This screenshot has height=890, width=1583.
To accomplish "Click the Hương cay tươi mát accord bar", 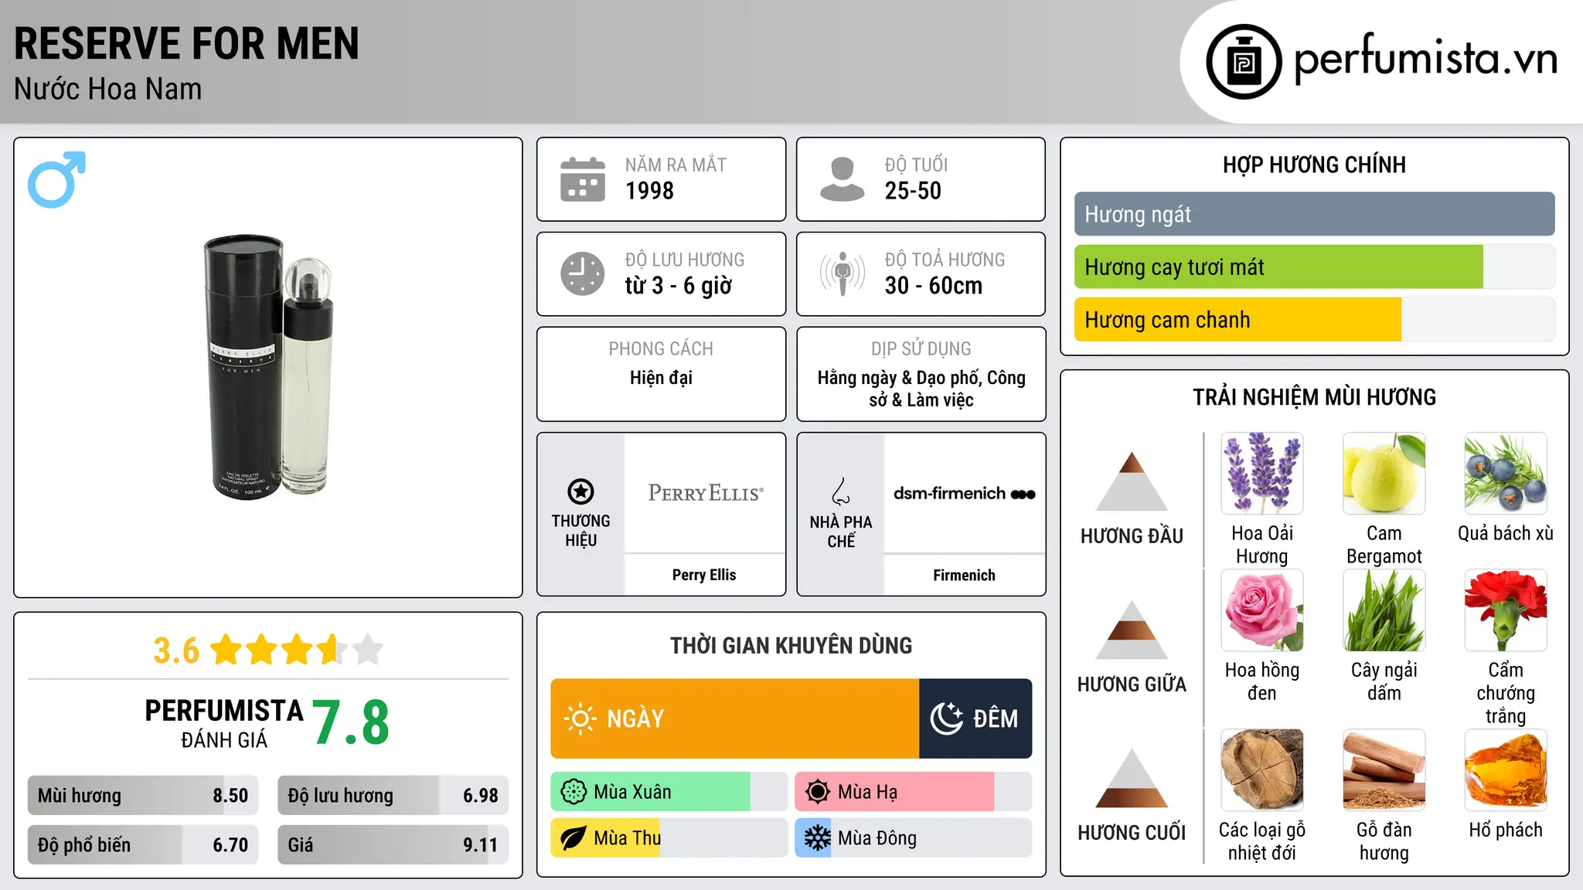I will (x=1314, y=267).
